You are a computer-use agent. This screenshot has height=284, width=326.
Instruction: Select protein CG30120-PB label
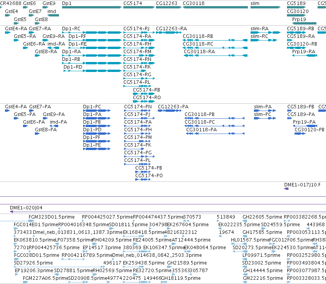[x=310, y=130]
